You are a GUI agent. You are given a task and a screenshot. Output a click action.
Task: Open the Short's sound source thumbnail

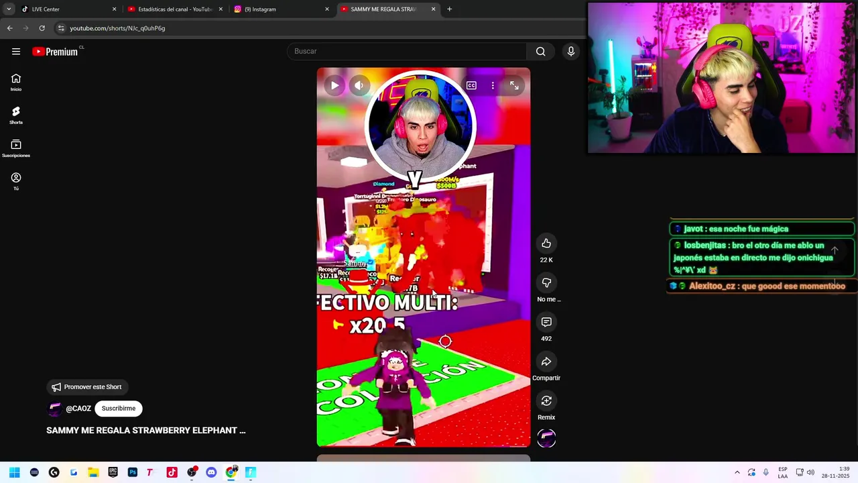pyautogui.click(x=546, y=439)
